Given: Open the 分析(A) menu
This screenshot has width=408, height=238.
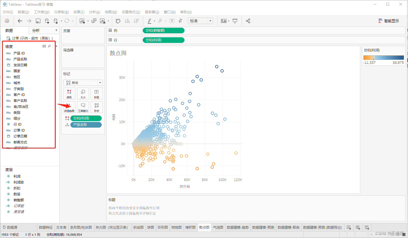Looking at the screenshot, I should 94,12.
